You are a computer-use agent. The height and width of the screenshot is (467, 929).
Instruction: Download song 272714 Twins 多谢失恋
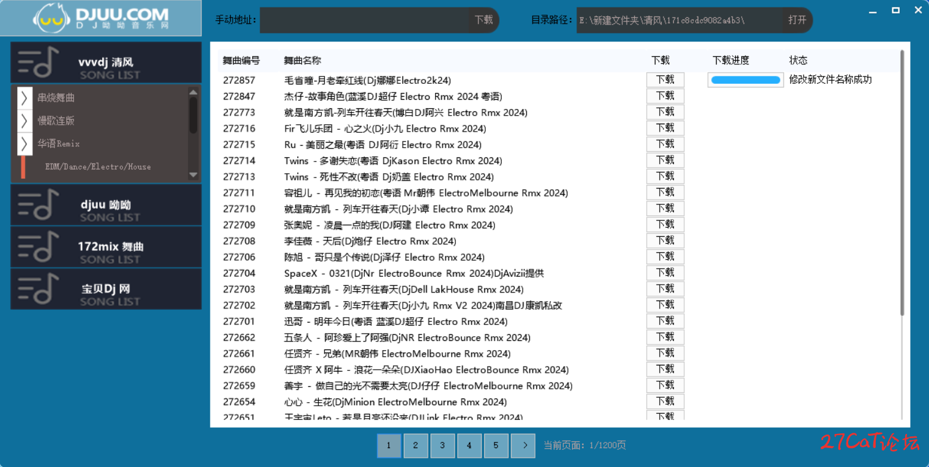tap(665, 160)
